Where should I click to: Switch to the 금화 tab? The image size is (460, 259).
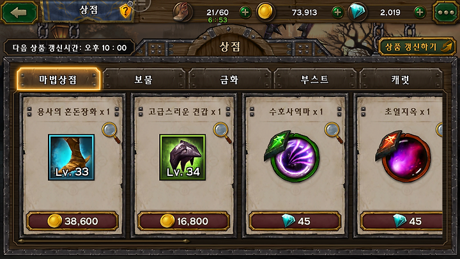[229, 79]
